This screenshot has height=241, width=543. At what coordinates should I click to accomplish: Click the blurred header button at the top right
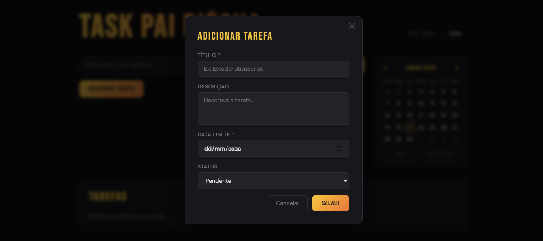click(x=455, y=34)
